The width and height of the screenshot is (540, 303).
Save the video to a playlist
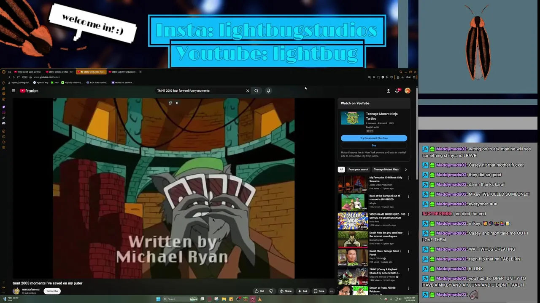click(319, 291)
